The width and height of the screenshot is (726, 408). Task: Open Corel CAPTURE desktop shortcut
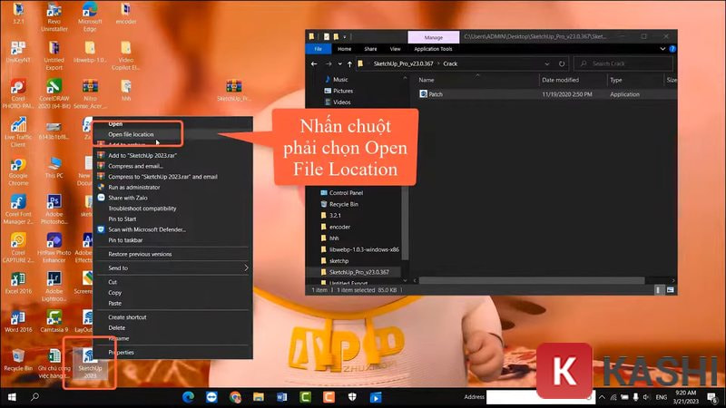coord(18,248)
